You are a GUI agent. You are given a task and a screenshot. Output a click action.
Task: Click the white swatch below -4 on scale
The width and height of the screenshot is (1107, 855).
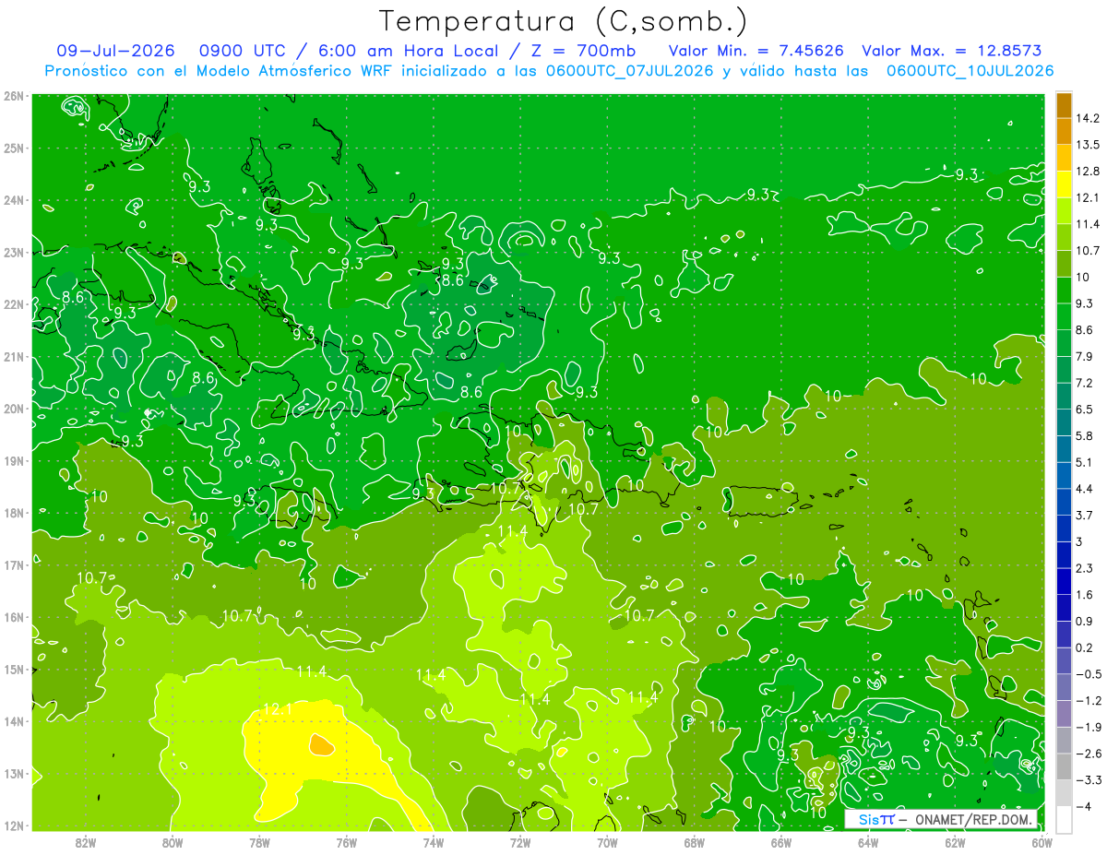[1064, 820]
